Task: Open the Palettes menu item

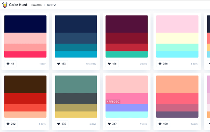Action: [36, 5]
